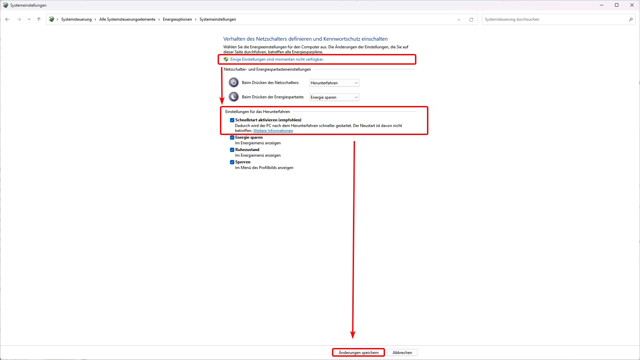Click the search magnifier icon
The height and width of the screenshot is (360, 640).
630,19
